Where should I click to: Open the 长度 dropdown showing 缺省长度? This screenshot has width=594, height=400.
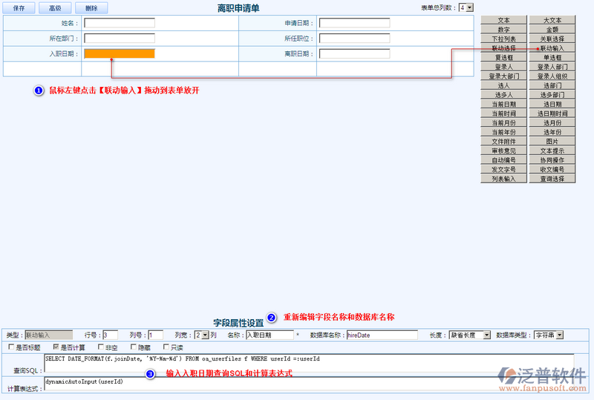pos(470,335)
